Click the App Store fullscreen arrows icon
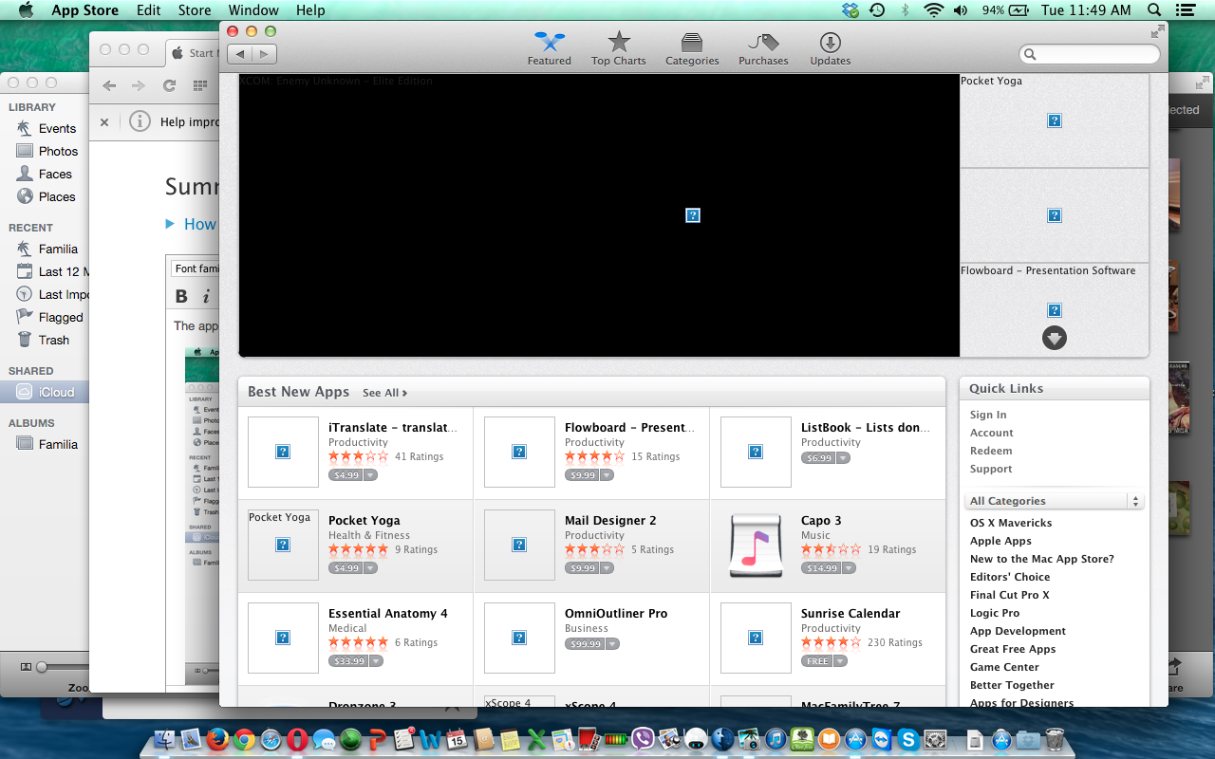The height and width of the screenshot is (759, 1215). pyautogui.click(x=1157, y=31)
